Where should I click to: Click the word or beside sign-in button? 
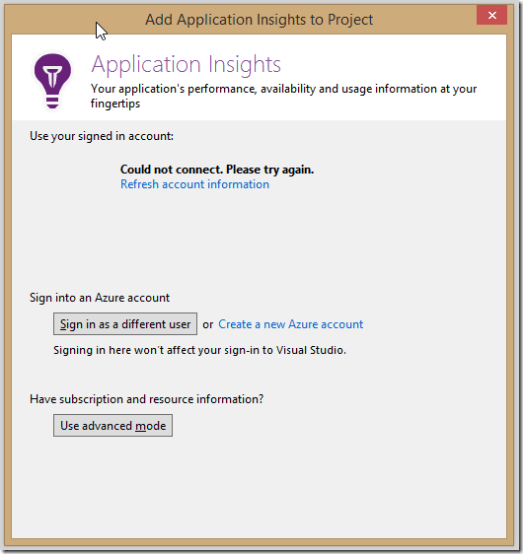207,324
